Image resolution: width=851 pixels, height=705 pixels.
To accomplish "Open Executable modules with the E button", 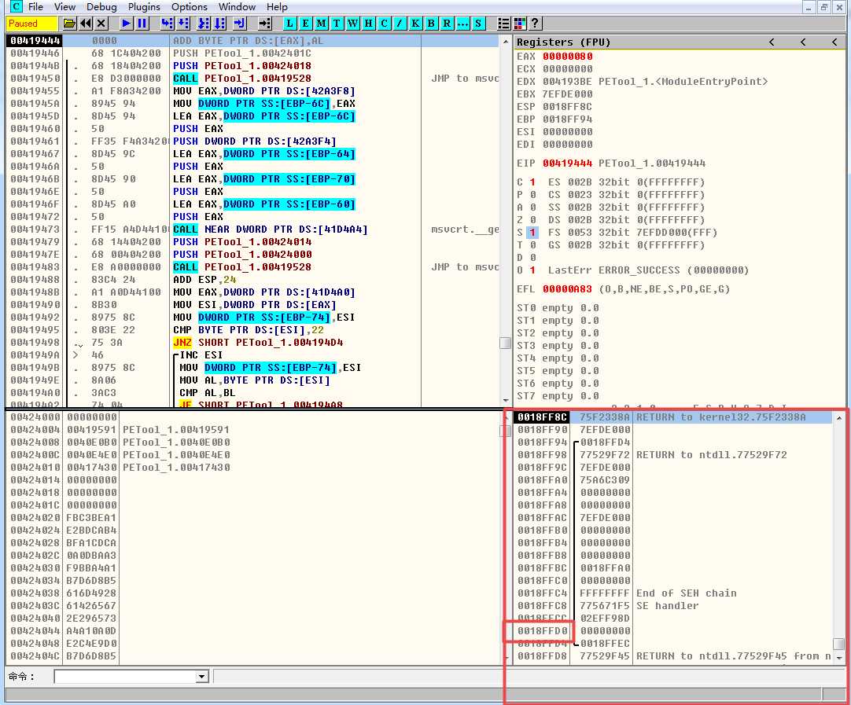I will coord(305,24).
